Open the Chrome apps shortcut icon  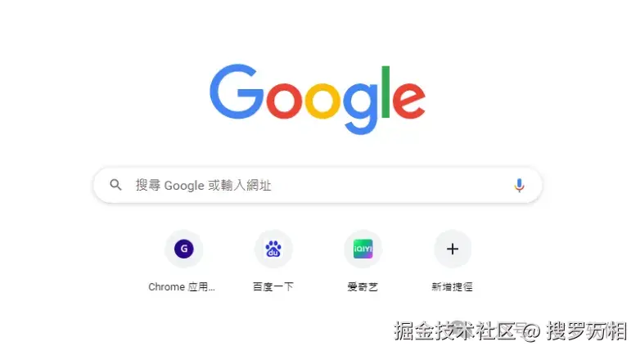point(183,249)
